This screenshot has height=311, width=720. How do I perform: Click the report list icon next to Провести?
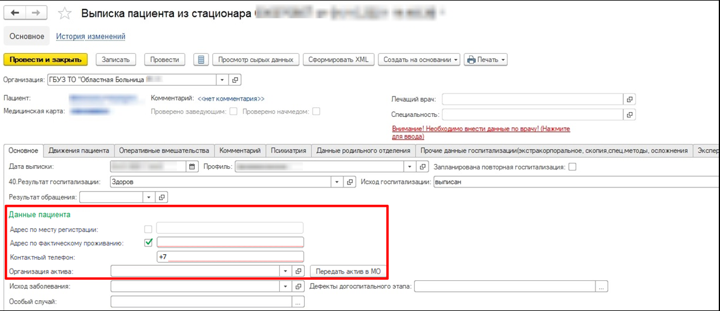click(x=202, y=60)
